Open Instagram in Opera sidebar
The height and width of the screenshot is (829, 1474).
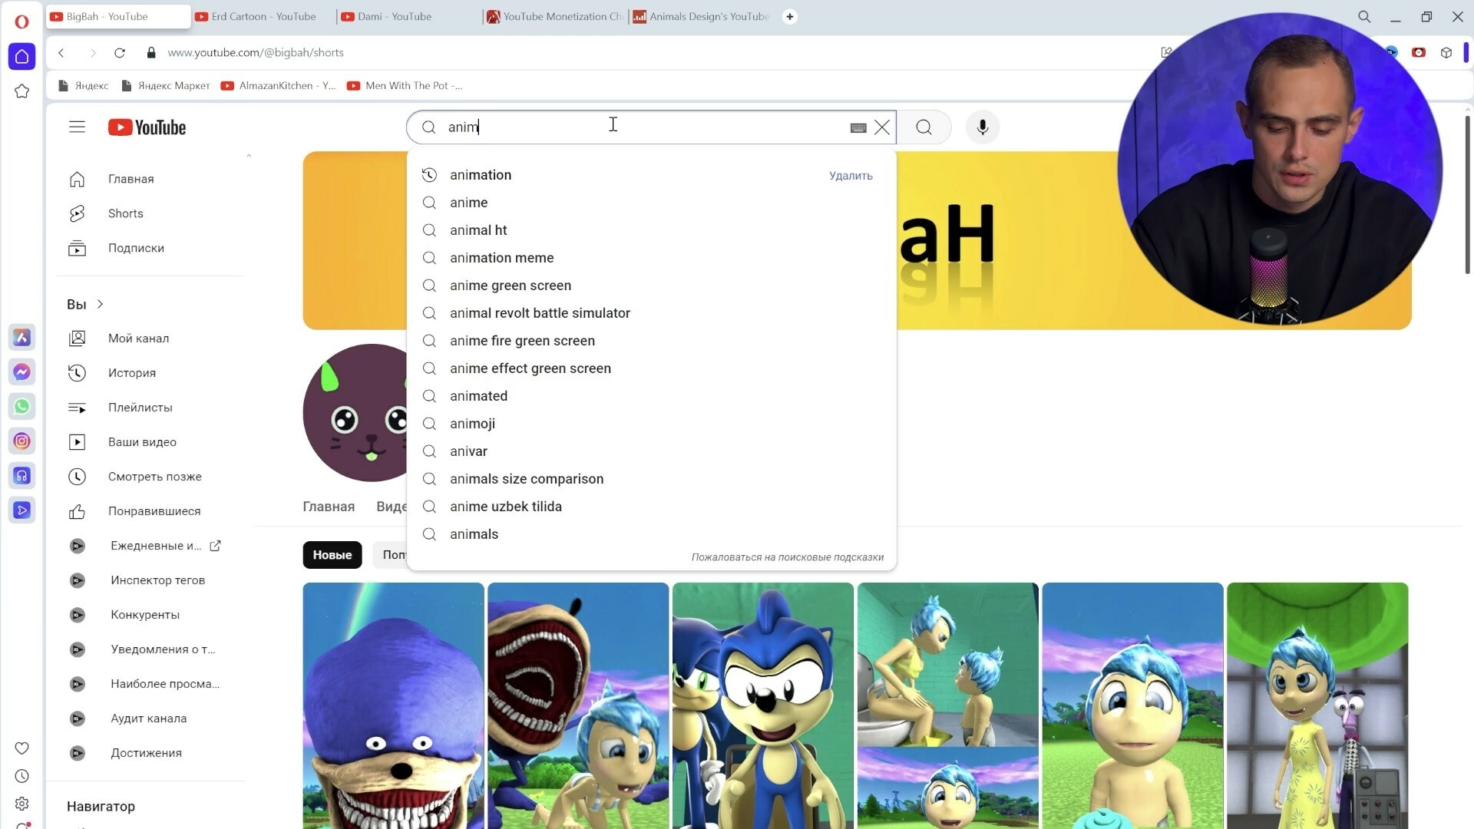tap(21, 441)
